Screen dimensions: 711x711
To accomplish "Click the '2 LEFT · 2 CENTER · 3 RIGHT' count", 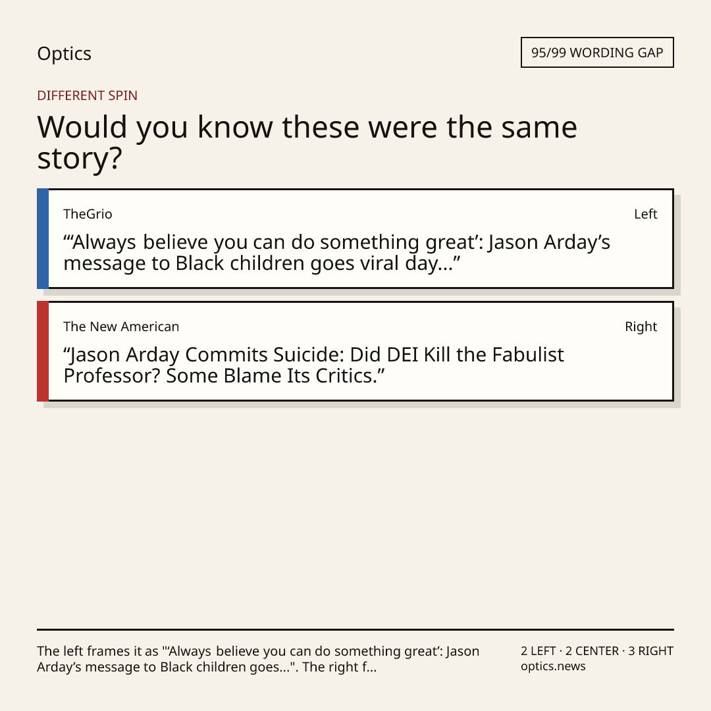I will point(597,651).
